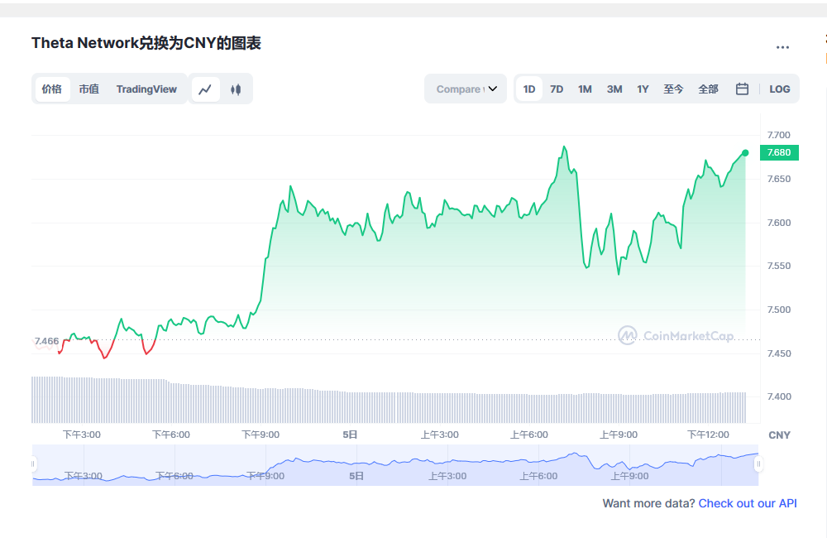Select the 3M time range

614,89
